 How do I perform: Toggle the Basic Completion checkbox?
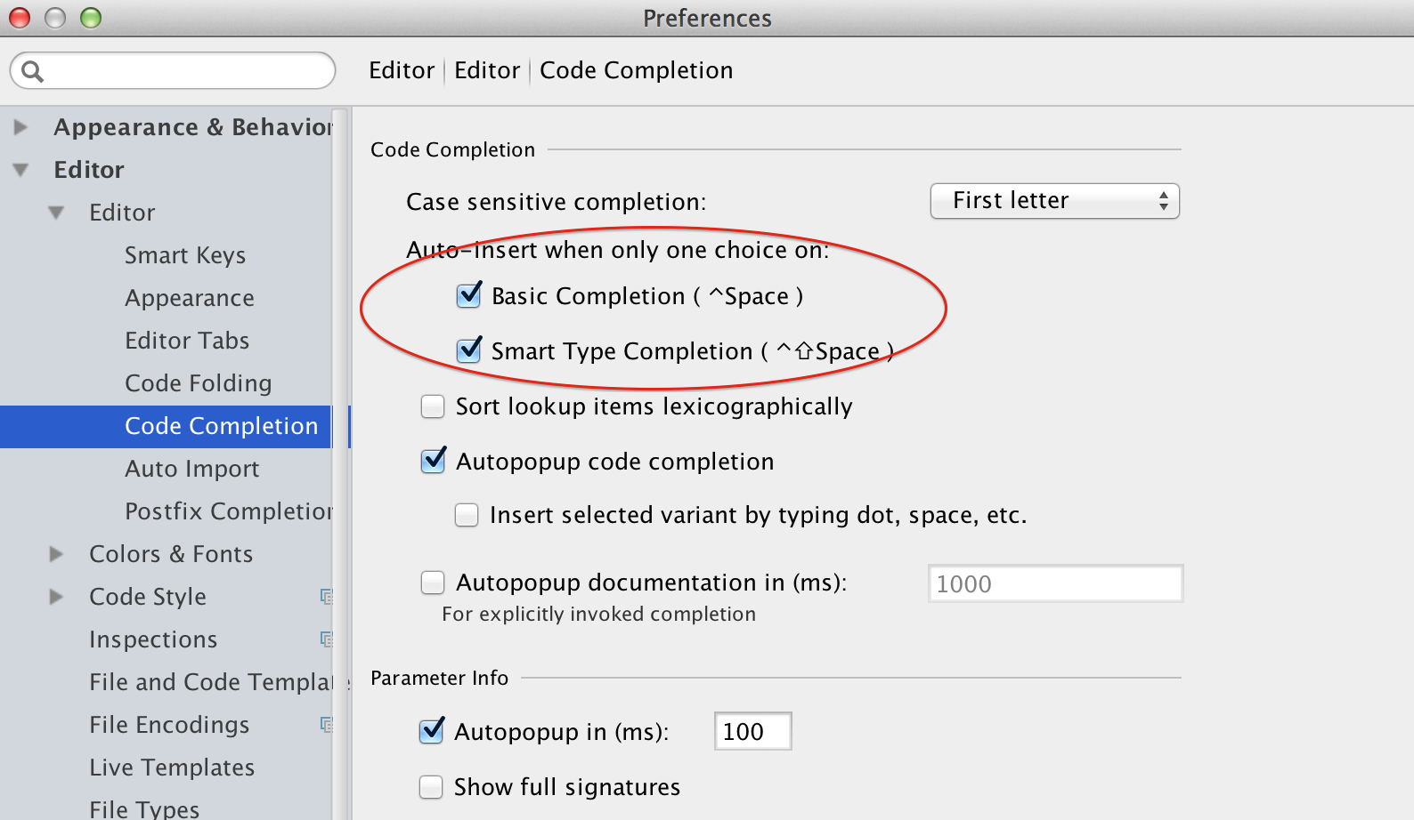coord(469,295)
